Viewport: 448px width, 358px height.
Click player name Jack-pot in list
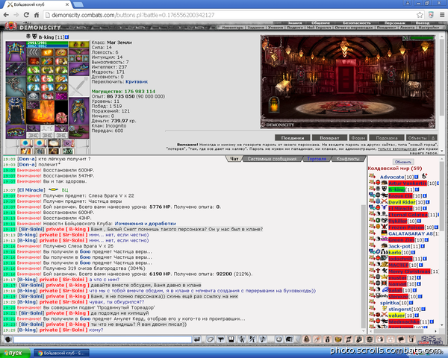tap(399, 246)
